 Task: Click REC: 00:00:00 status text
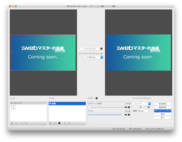(135, 129)
